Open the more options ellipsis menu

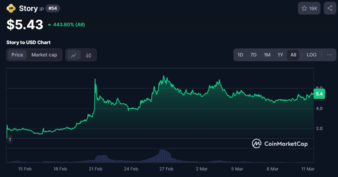pyautogui.click(x=329, y=55)
